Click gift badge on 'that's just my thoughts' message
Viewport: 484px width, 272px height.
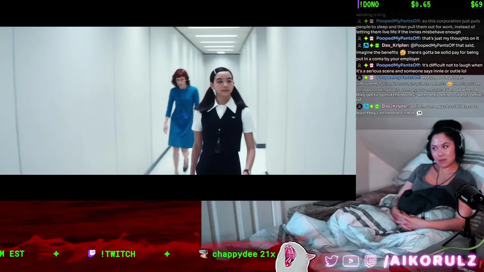371,39
